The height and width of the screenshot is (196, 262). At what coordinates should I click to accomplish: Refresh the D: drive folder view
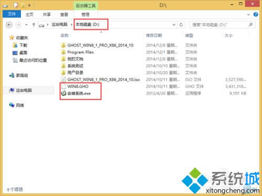point(181,25)
